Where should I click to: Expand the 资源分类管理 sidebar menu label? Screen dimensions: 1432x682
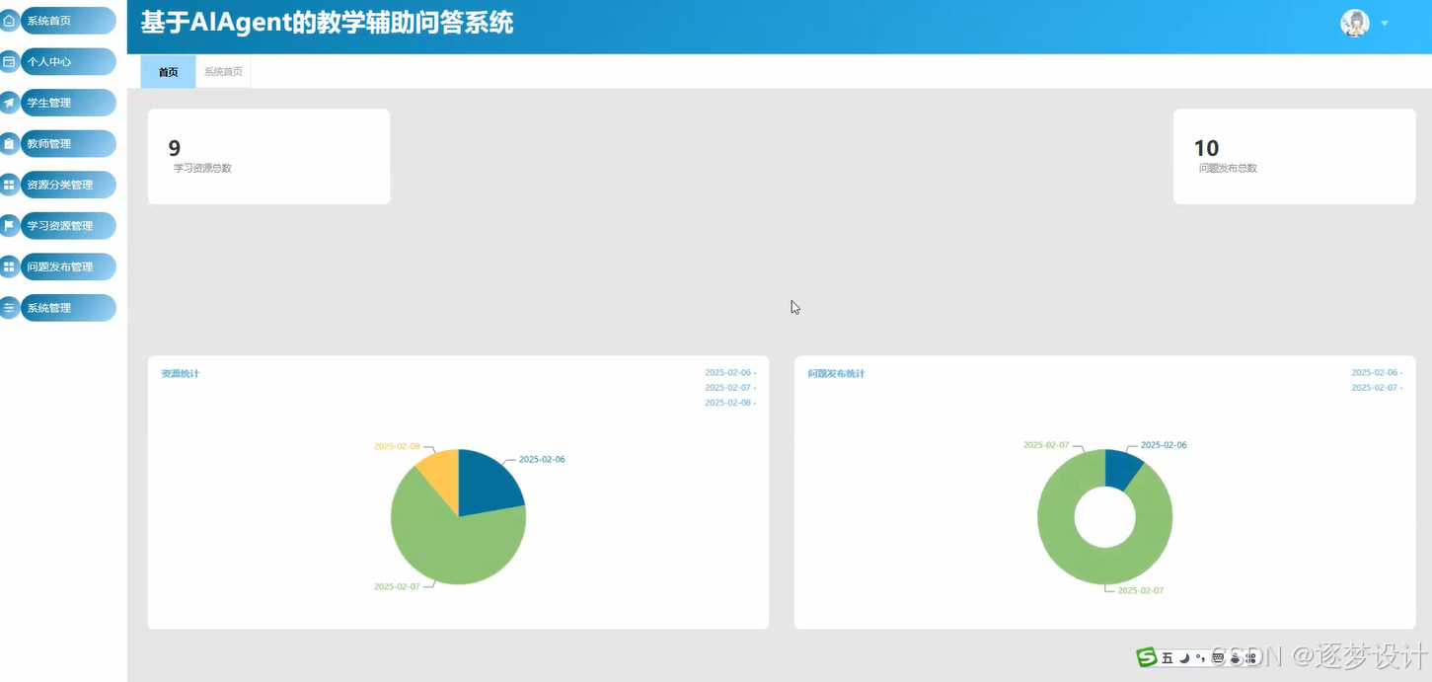pos(60,185)
